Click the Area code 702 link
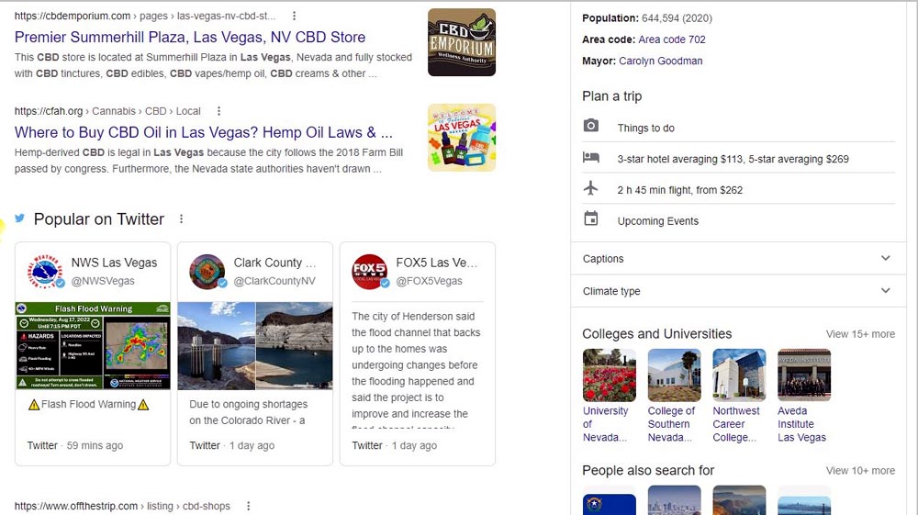This screenshot has height=515, width=918. pos(672,40)
